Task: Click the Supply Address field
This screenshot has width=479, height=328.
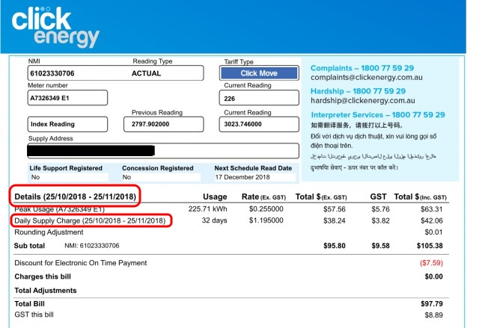Action: click(163, 151)
